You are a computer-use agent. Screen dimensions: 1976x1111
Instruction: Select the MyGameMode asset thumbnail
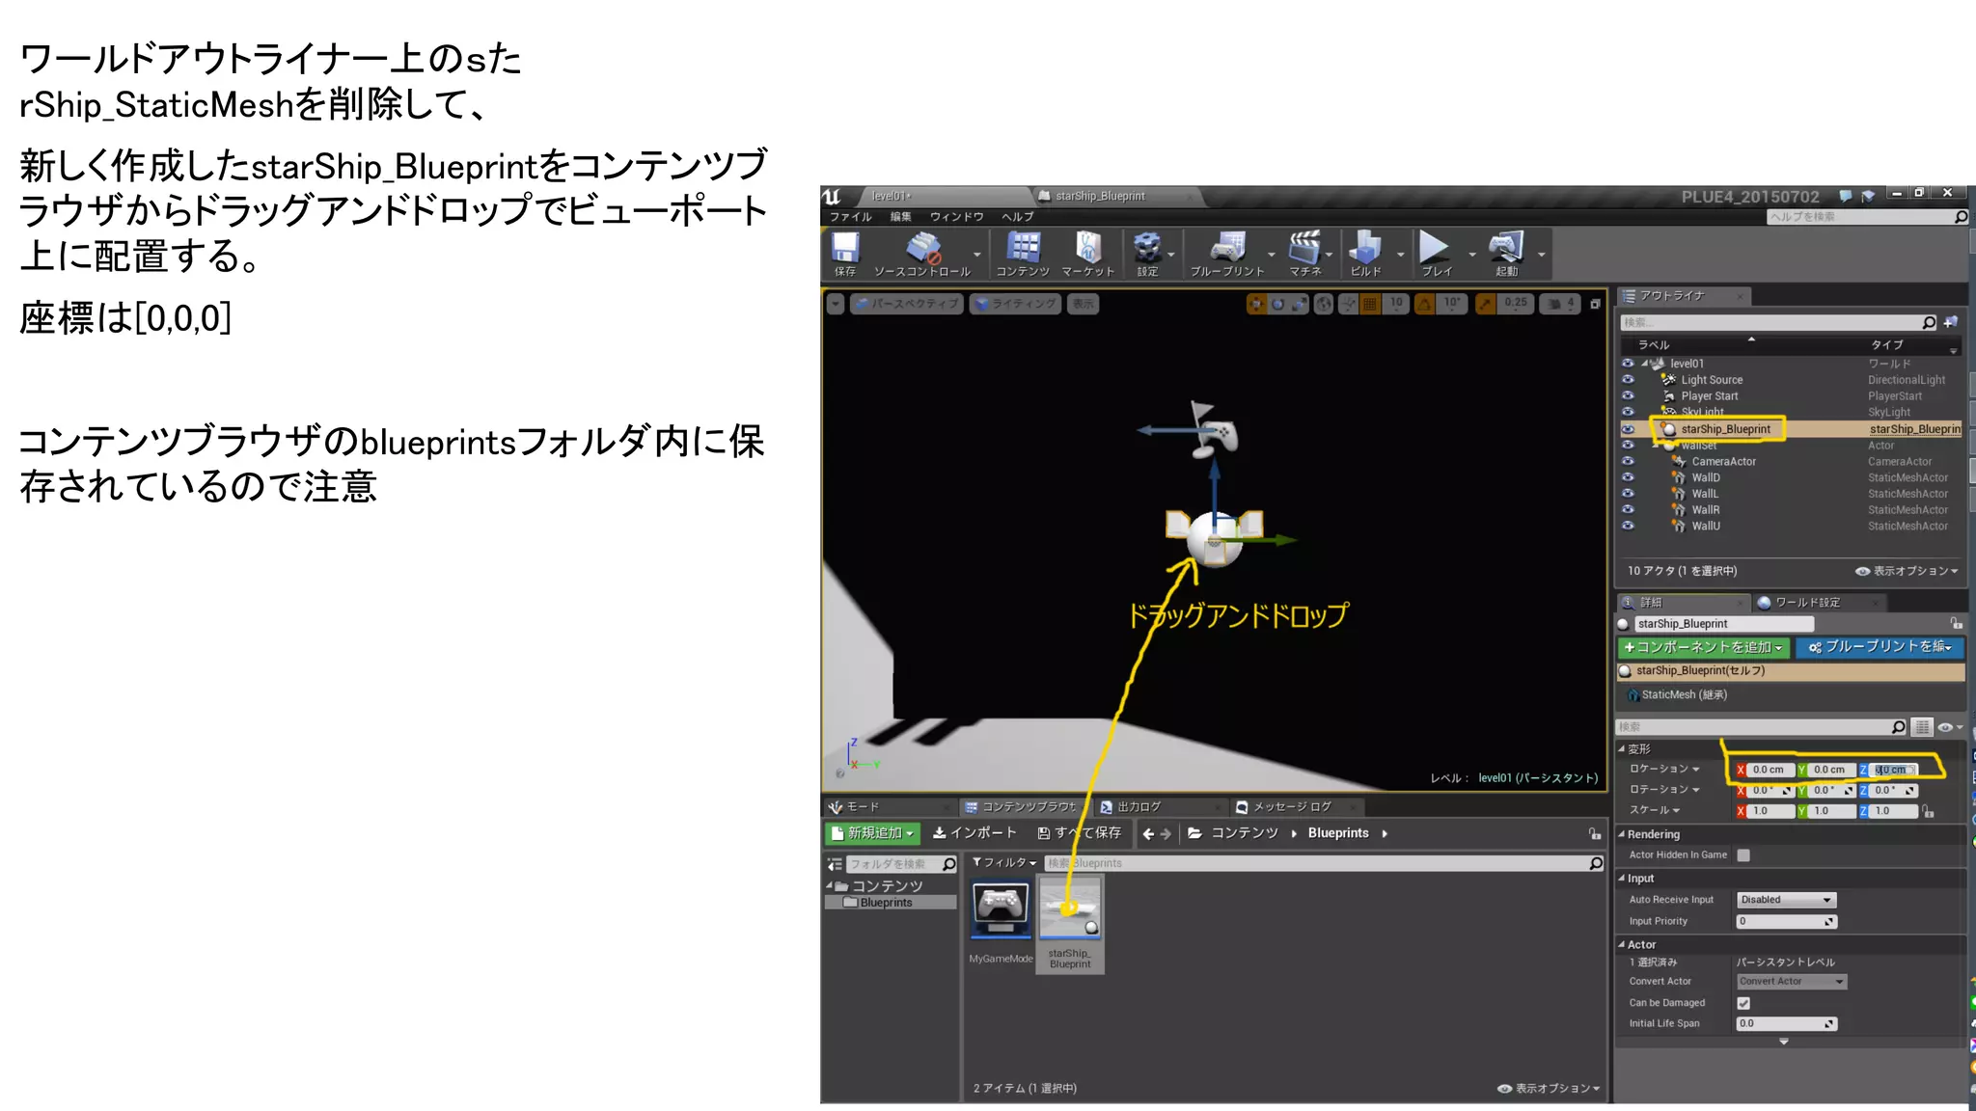(1001, 908)
